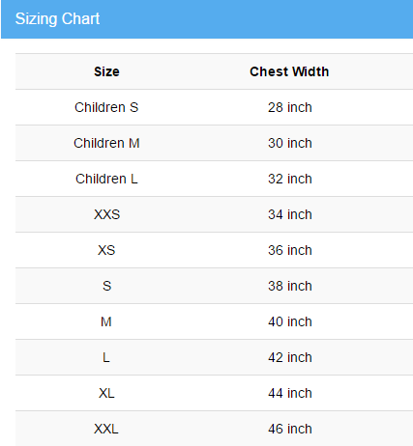Select the Children L size entry

[106, 179]
